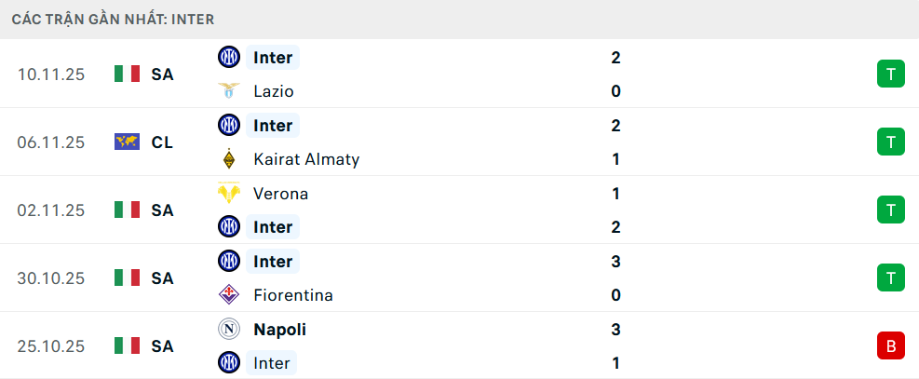Viewport: 919px width, 379px height.
Task: Select the CL competition label
Action: tap(162, 142)
